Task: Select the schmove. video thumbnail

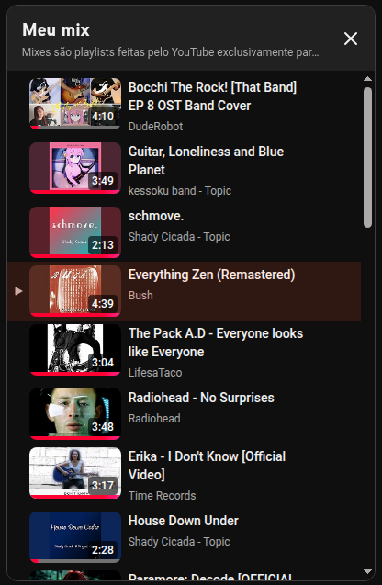Action: pos(75,232)
